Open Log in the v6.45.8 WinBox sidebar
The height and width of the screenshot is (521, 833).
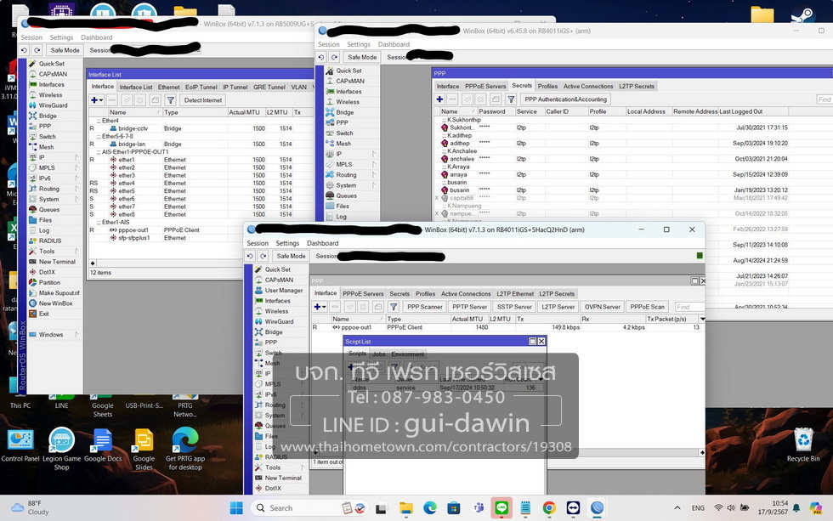341,217
